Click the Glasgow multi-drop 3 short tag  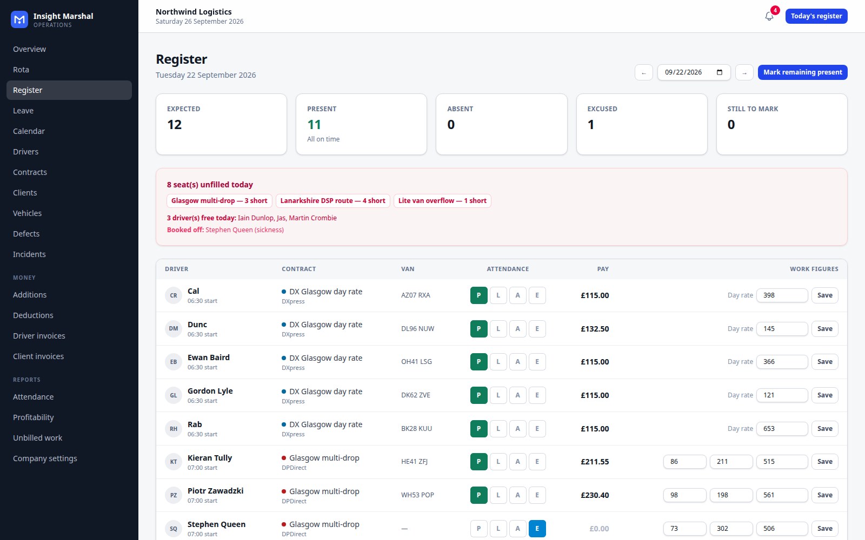tap(219, 201)
